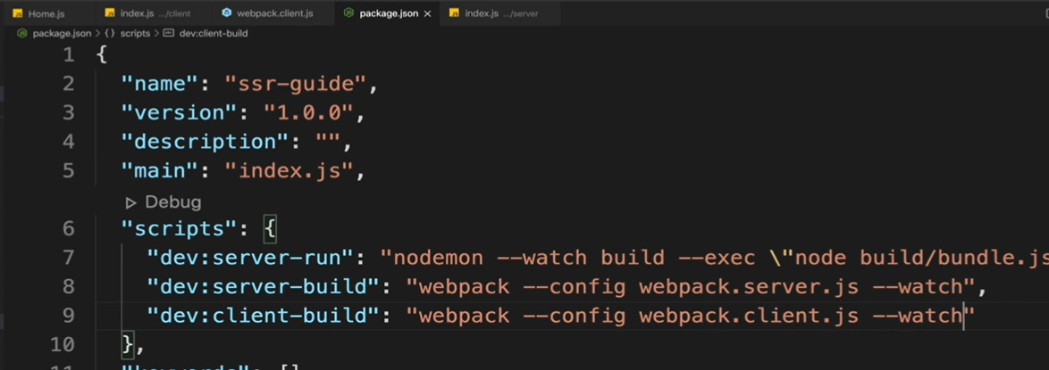The width and height of the screenshot is (1049, 370).
Task: Click the opening brace on line 1
Action: (102, 54)
